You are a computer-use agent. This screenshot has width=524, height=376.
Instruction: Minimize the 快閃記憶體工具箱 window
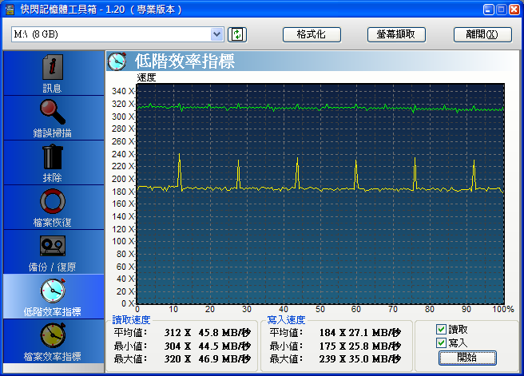click(x=489, y=10)
